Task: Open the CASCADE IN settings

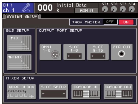Action: click(x=86, y=92)
